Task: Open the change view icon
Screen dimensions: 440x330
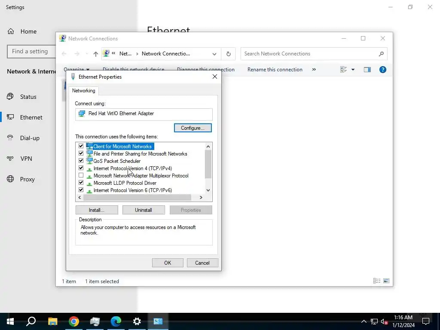Action: 343,70
